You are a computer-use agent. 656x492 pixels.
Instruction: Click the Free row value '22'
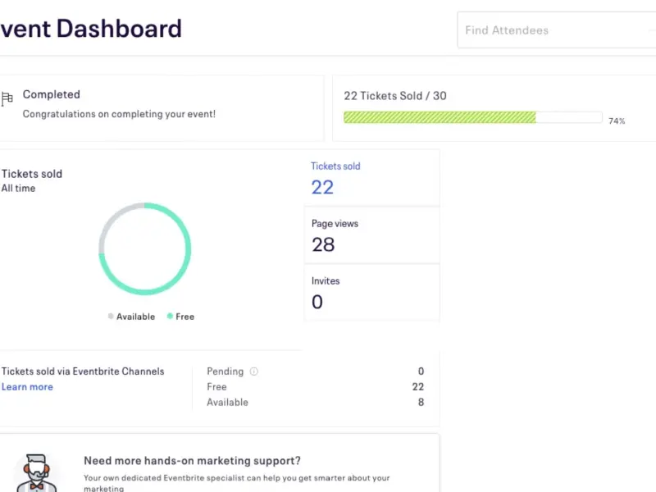[418, 386]
